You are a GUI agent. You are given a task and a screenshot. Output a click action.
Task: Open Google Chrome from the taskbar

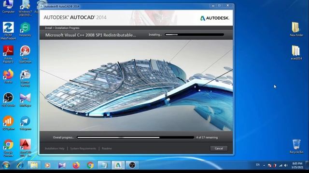[x=90, y=165]
